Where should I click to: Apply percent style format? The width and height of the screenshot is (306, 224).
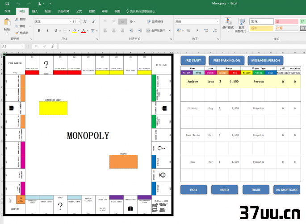[189, 30]
